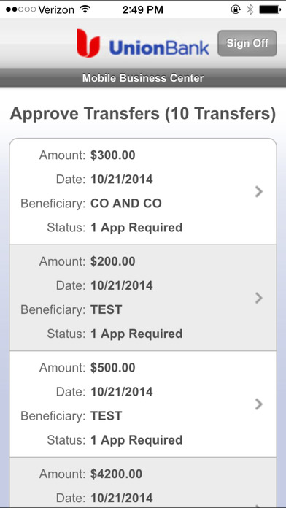Select the $200.00 TEST beneficiary row

(143, 298)
